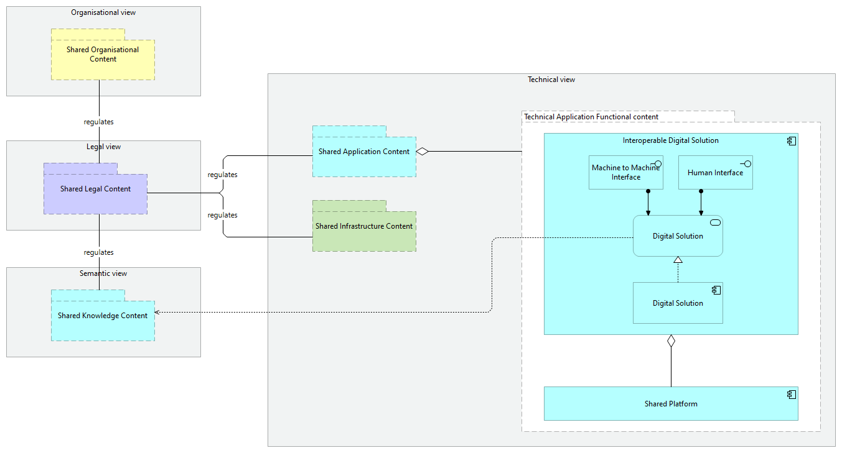Click regulates label near Shared Application Content
Viewport: 842px width, 453px height.
[x=223, y=175]
